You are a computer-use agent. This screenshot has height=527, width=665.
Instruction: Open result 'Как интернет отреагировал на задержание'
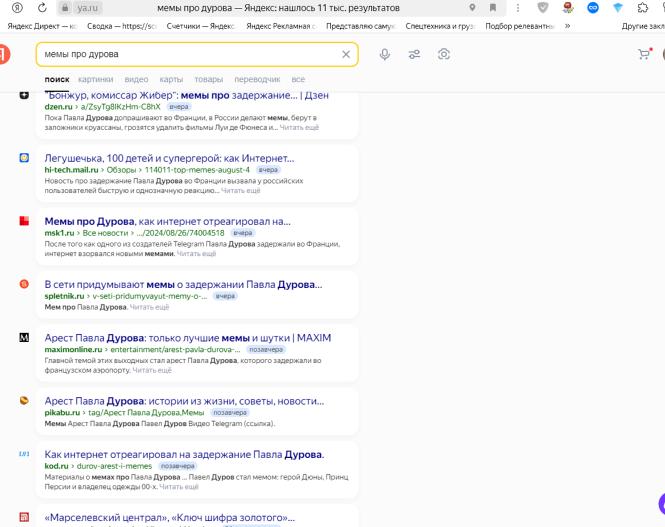pos(184,454)
